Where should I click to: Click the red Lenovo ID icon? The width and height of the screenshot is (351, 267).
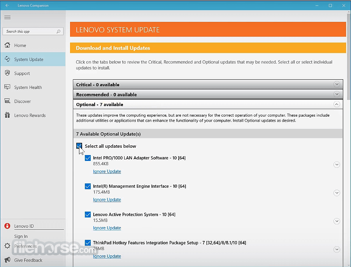point(7,226)
